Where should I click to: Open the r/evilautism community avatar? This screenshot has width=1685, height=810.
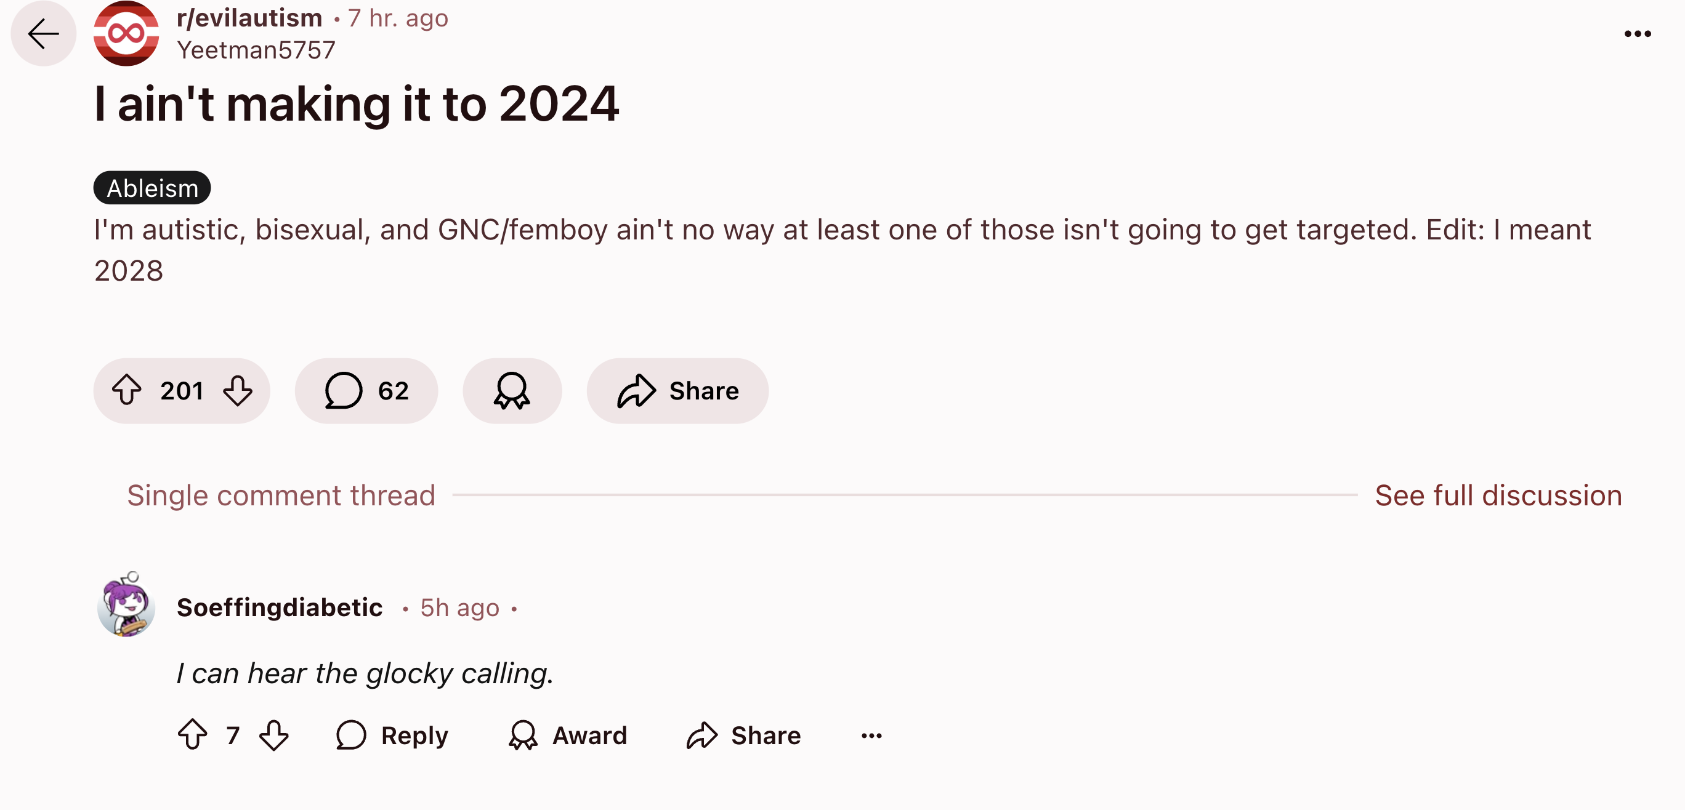(x=126, y=33)
